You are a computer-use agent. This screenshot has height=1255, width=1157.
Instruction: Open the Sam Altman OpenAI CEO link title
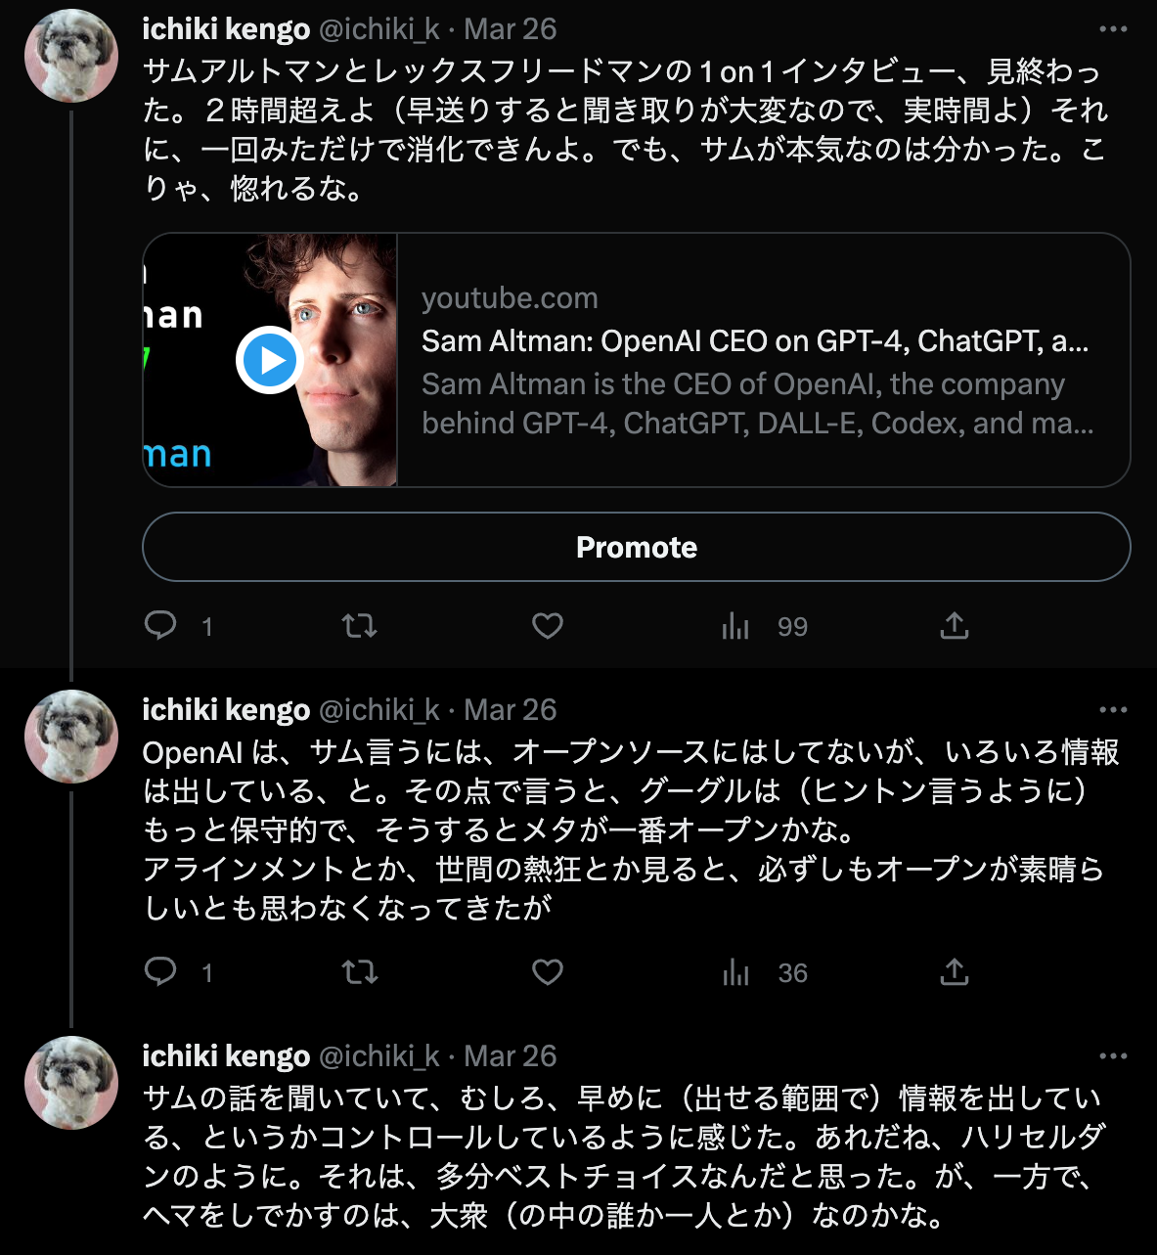(755, 340)
